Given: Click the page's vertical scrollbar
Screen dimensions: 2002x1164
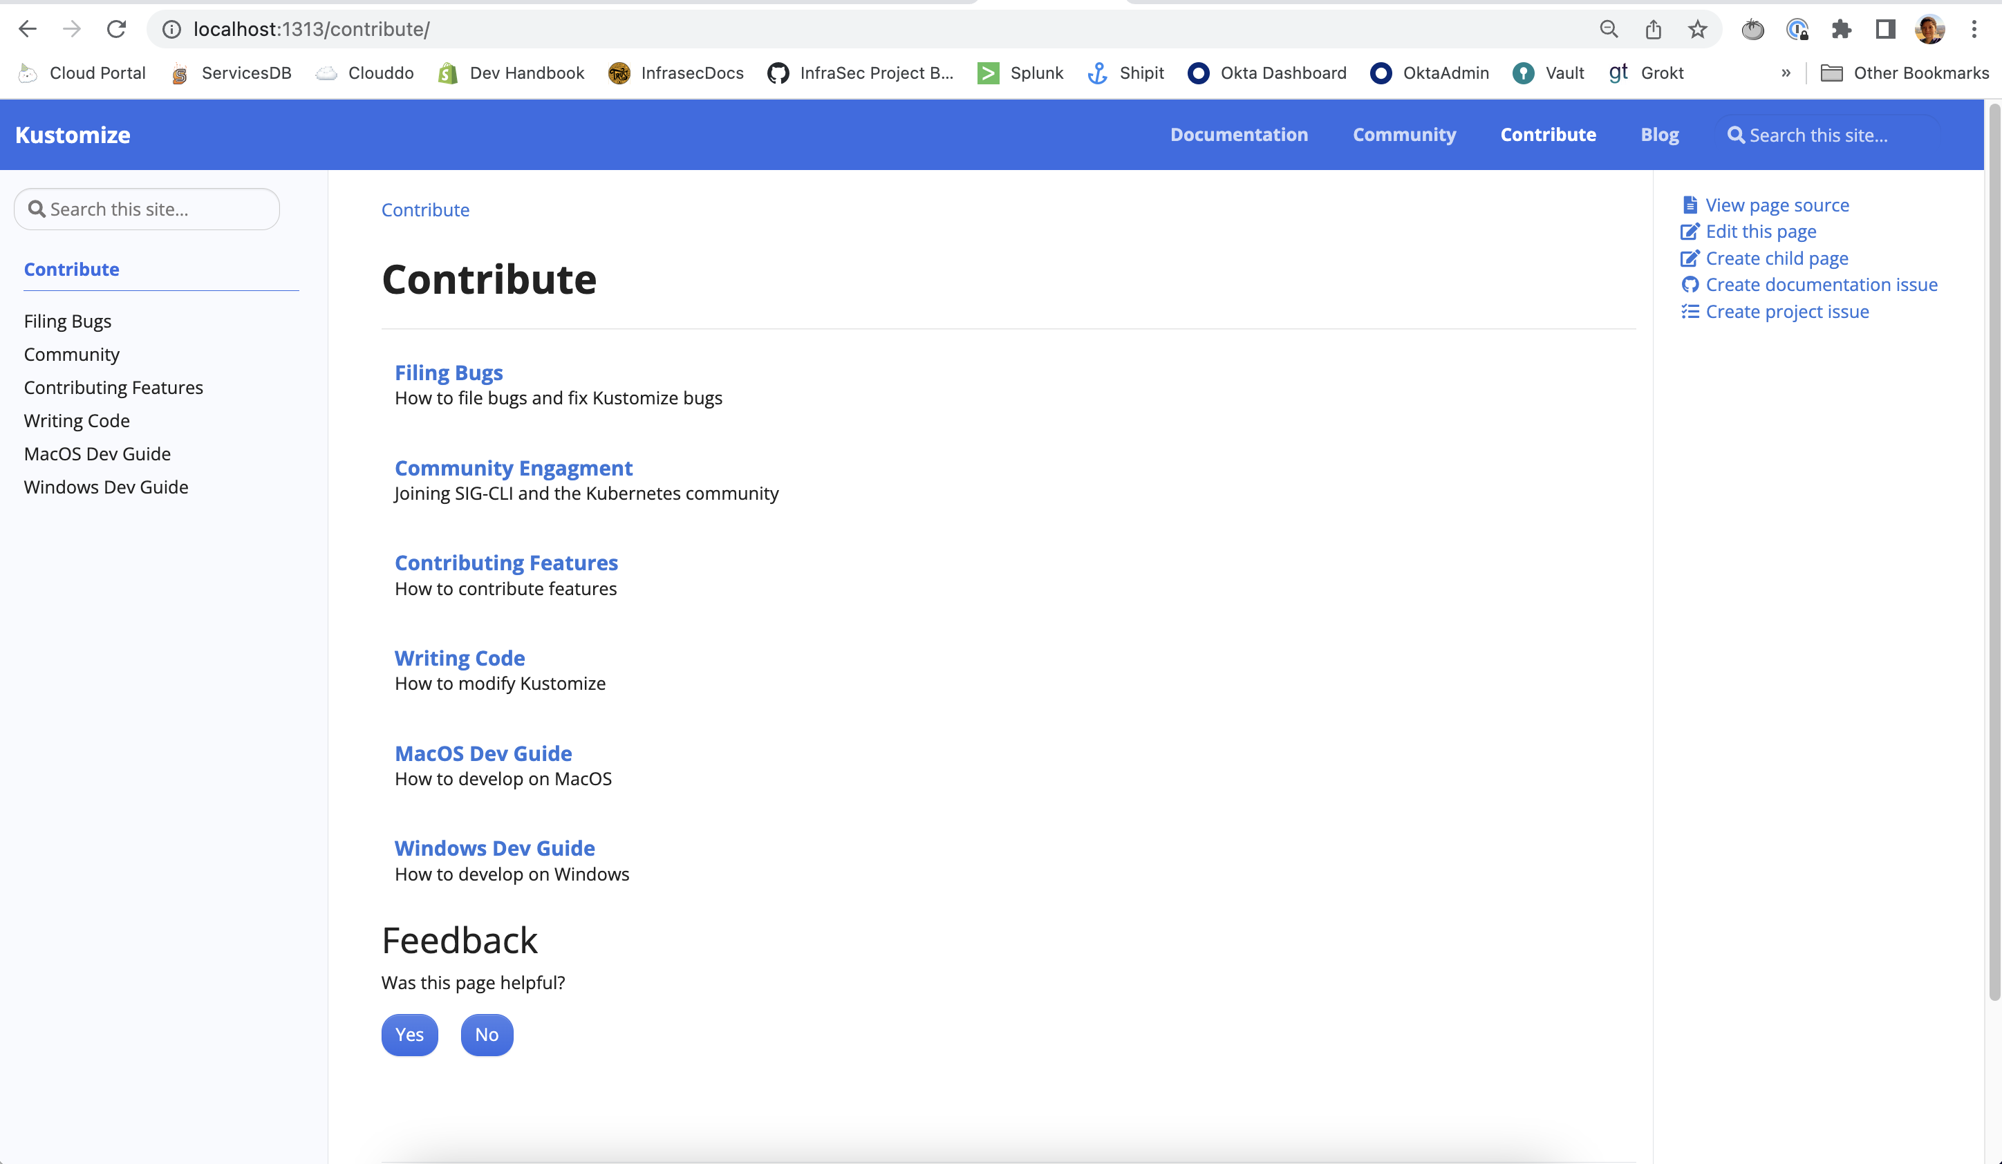Looking at the screenshot, I should (x=1993, y=556).
